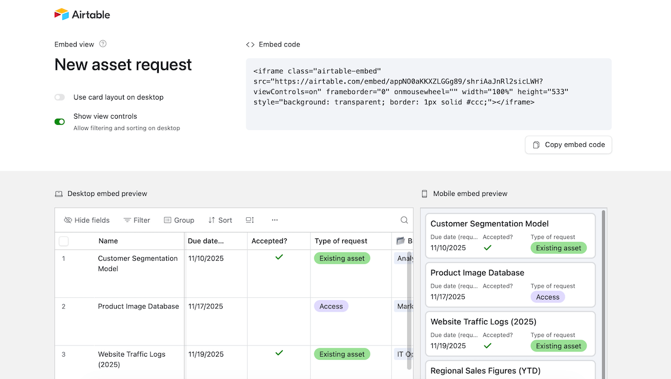Image resolution: width=671 pixels, height=379 pixels.
Task: Click the New asset request heading
Action: (x=123, y=65)
